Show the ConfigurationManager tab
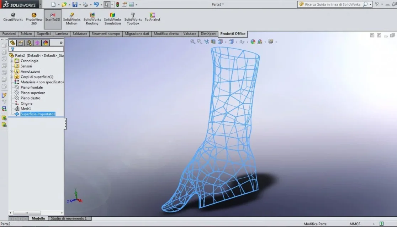 click(29, 43)
